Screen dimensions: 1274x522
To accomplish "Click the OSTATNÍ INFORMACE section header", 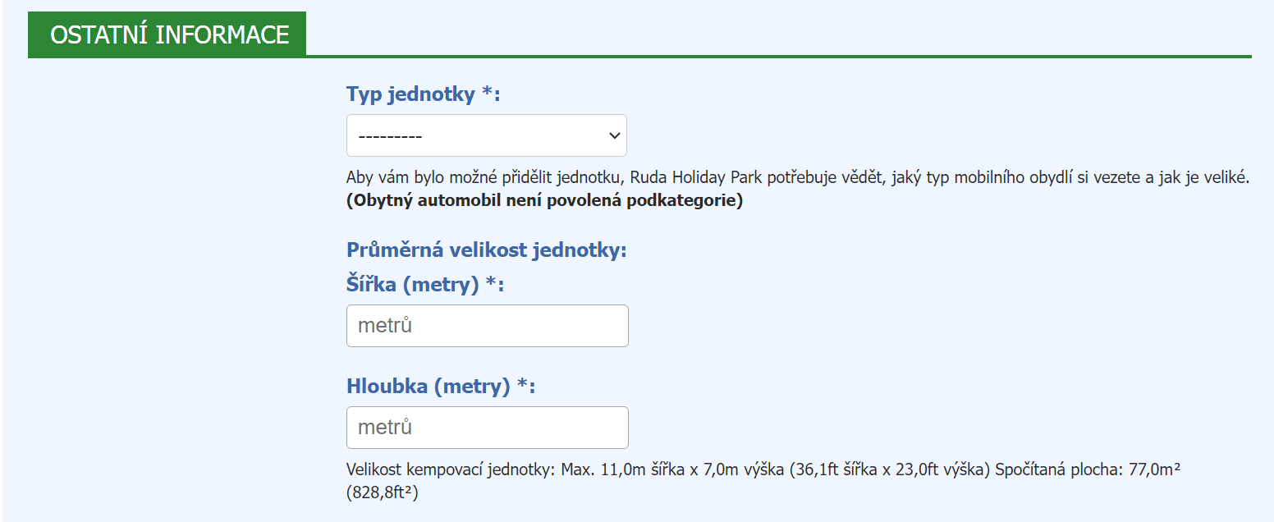I will 167,34.
